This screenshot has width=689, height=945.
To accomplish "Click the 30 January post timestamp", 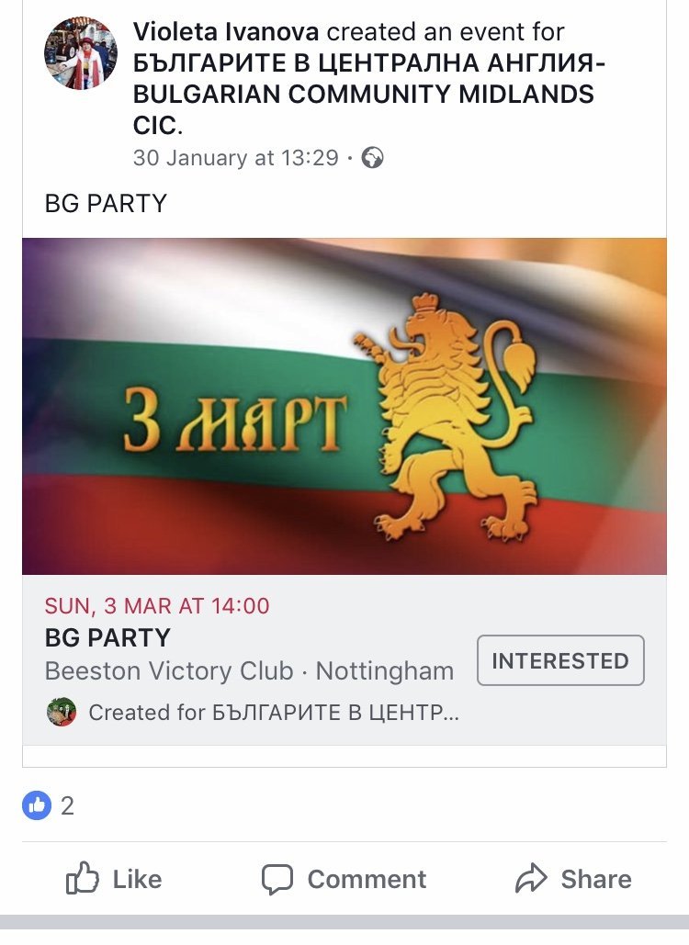I will tap(236, 157).
